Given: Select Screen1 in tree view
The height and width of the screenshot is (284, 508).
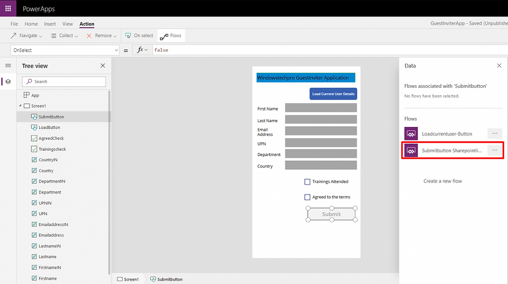Looking at the screenshot, I should pyautogui.click(x=39, y=106).
